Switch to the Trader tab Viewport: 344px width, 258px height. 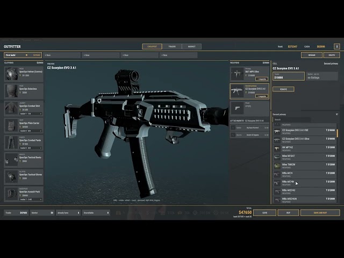click(x=172, y=47)
